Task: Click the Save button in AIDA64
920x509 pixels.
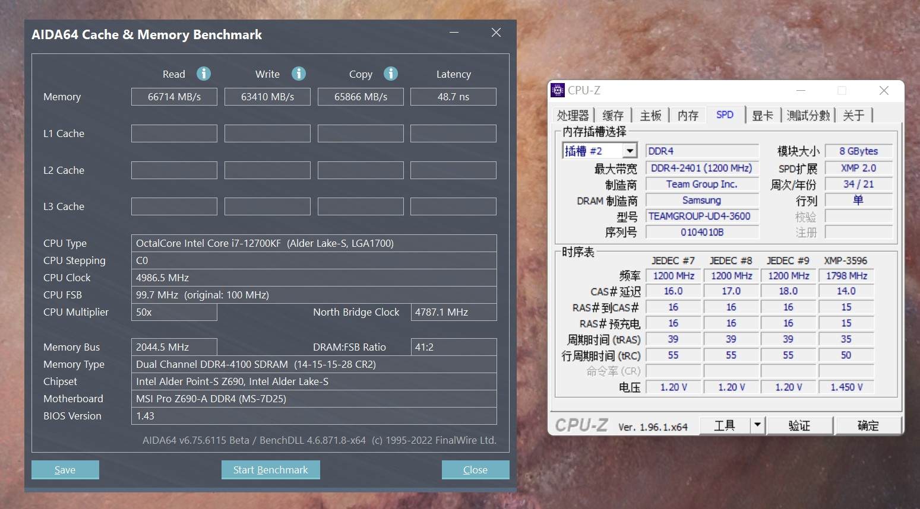Action: (65, 470)
